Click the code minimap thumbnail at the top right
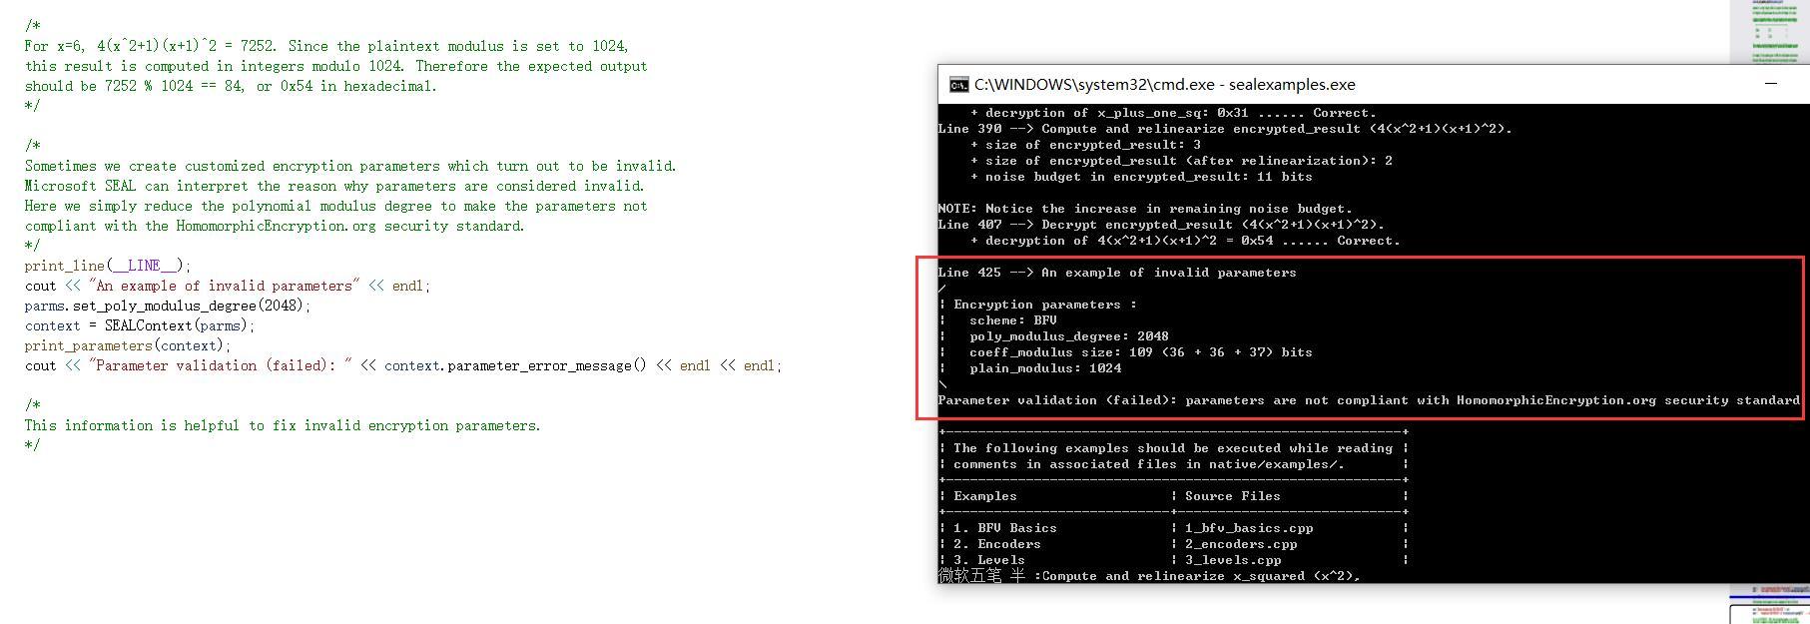 (1770, 30)
